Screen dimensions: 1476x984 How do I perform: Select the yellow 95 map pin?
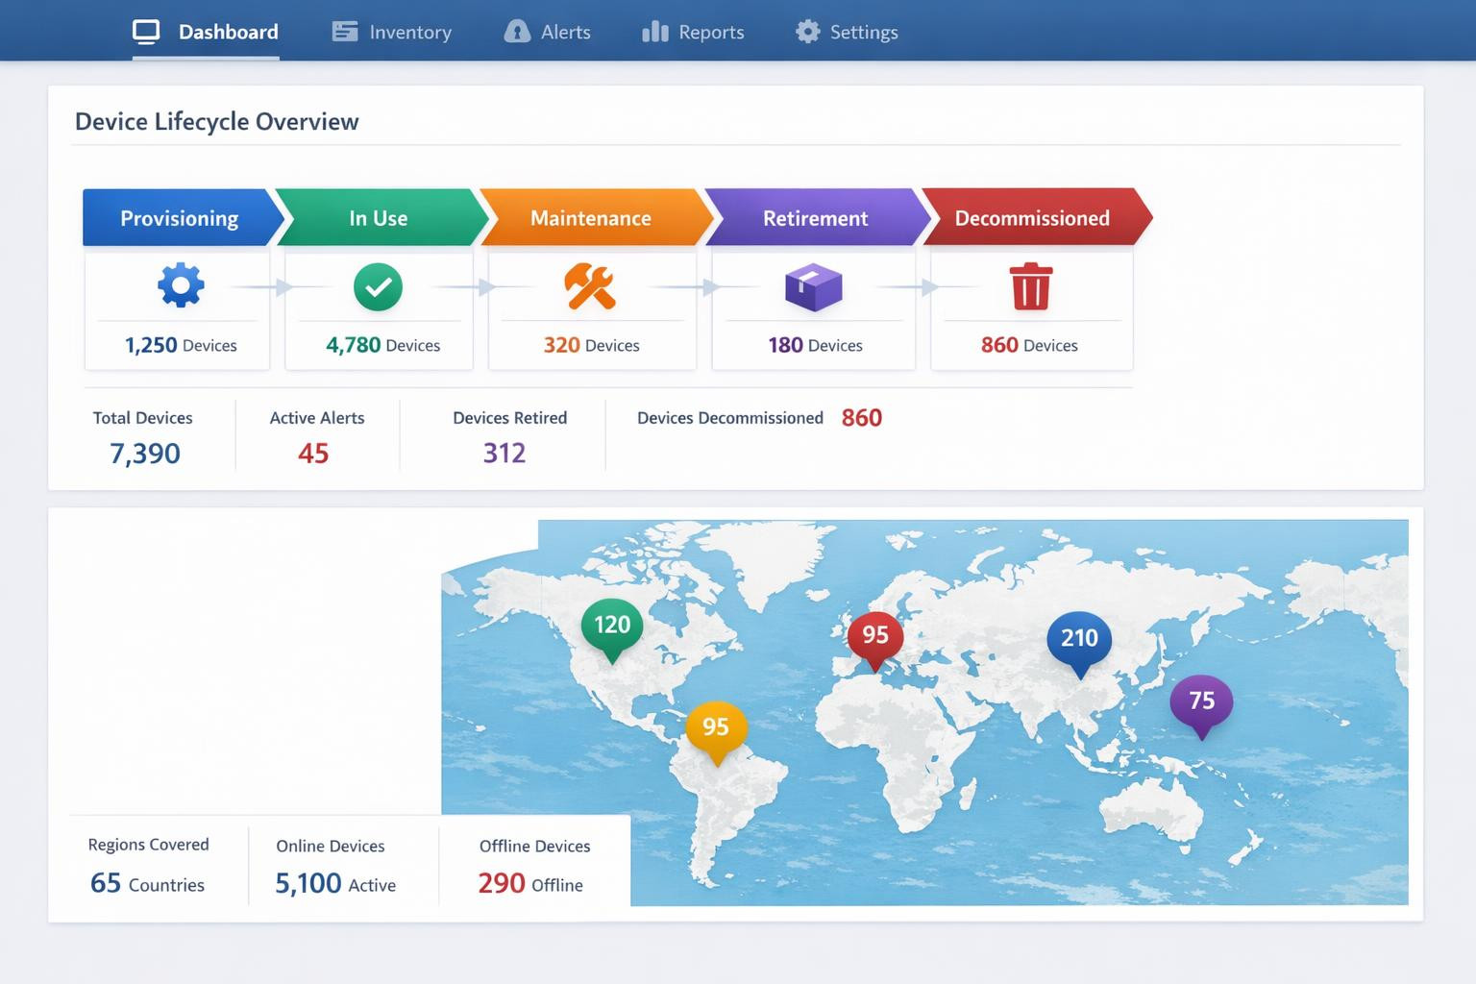(x=716, y=727)
